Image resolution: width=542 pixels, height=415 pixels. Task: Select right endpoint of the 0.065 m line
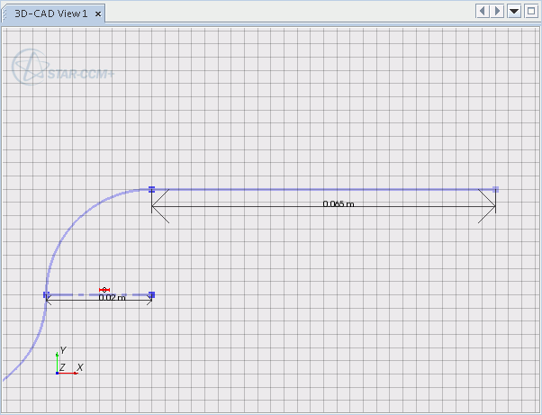(x=496, y=189)
